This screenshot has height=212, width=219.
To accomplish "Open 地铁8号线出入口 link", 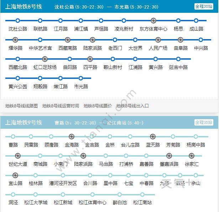I will click(132, 106).
